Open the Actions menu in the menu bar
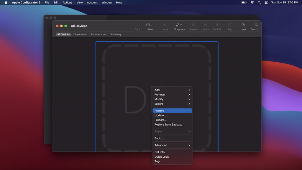Image resolution: width=302 pixels, height=170 pixels. 67,2
